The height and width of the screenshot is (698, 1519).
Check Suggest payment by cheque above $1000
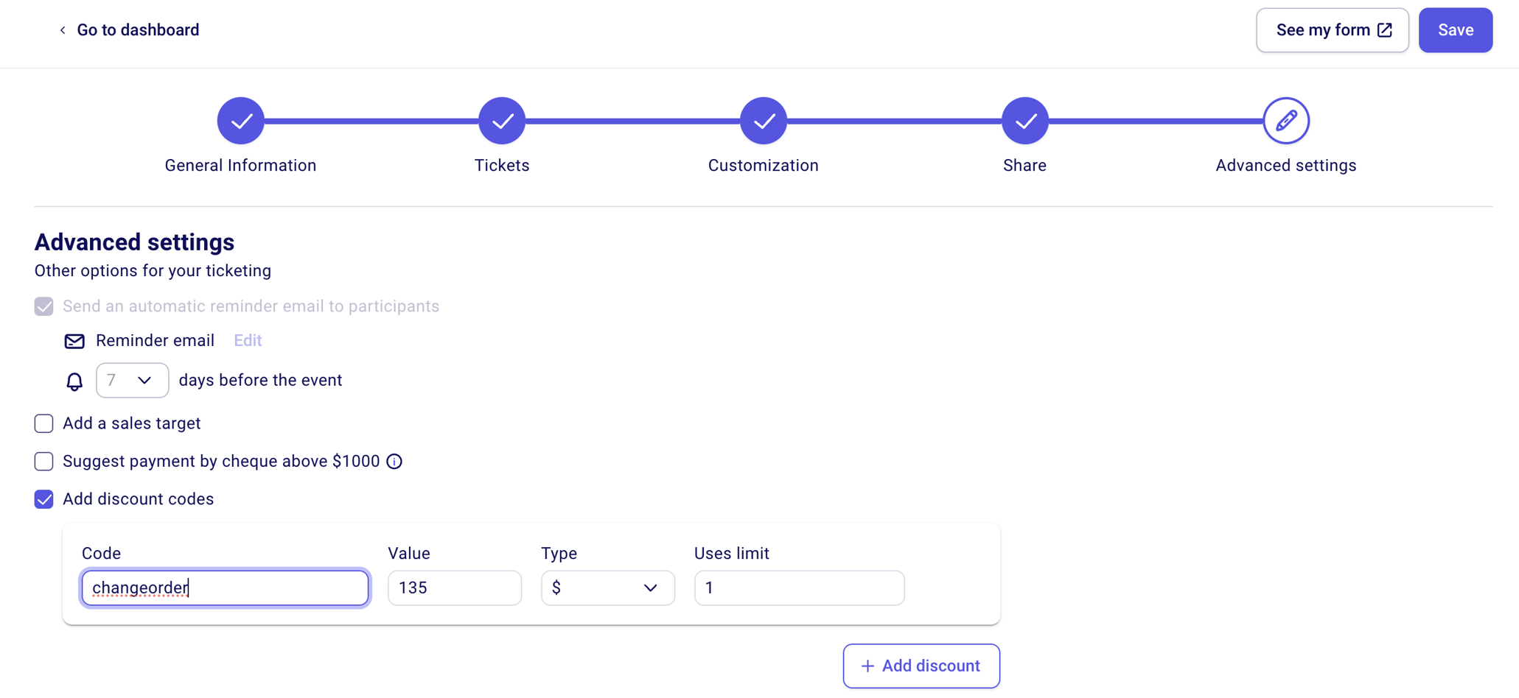point(43,462)
